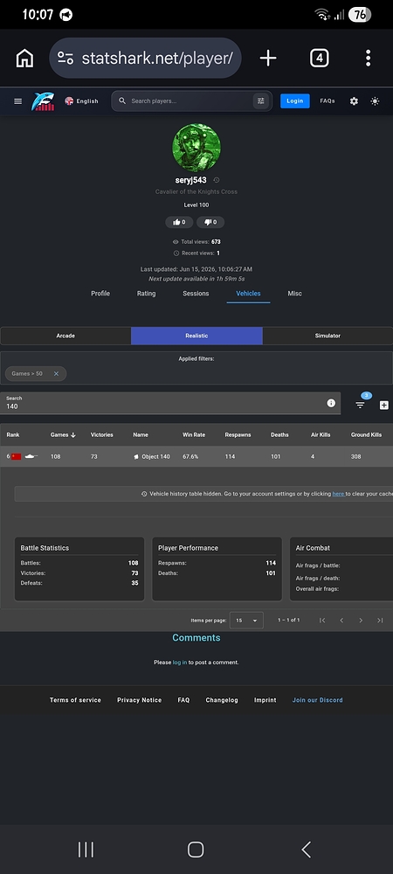Toggle the light/dark theme sun icon
Image resolution: width=393 pixels, height=874 pixels.
[x=376, y=101]
